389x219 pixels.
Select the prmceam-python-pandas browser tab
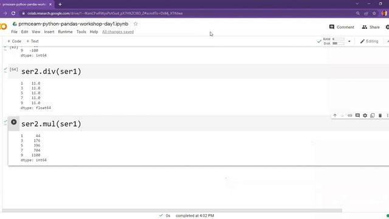(25, 4)
